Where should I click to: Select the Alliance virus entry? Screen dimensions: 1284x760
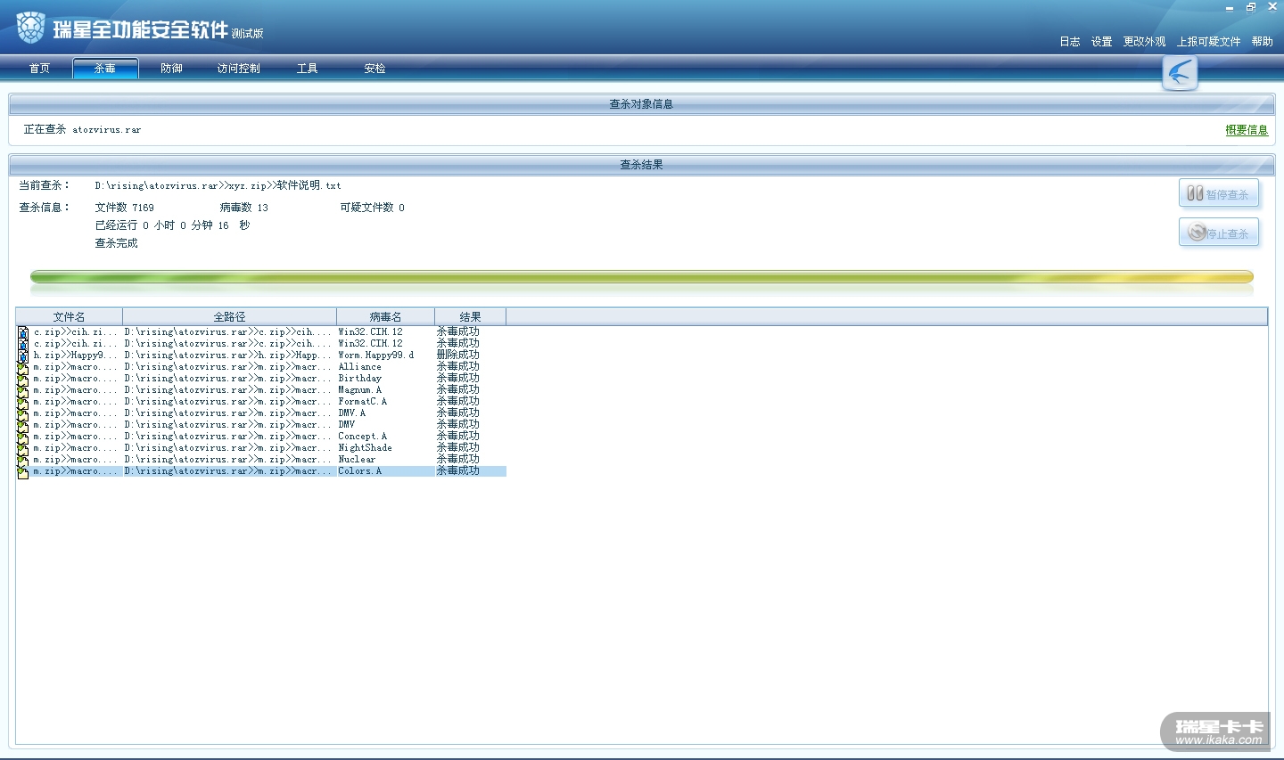[x=360, y=367]
